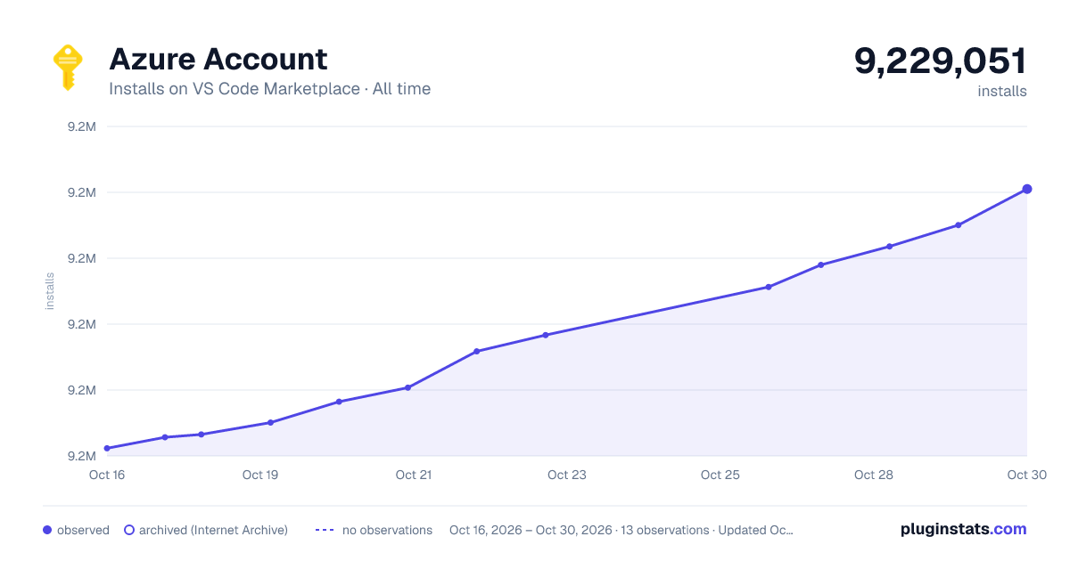Click the Oct 25 axis label
Viewport: 1070px width, 561px height.
[720, 475]
